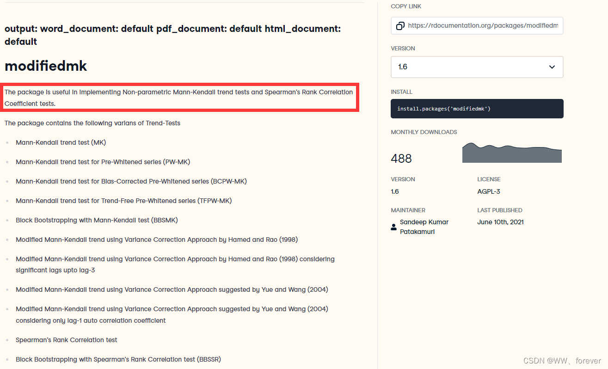
Task: Click the monthly downloads chart
Action: point(512,153)
